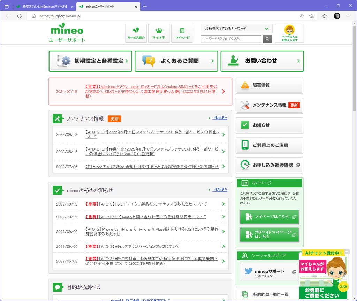Click arrow beside 2022/09/19 maintenance row
This screenshot has height=301, width=357.
click(x=223, y=134)
